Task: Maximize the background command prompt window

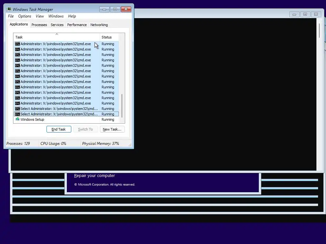Action: tap(305, 14)
